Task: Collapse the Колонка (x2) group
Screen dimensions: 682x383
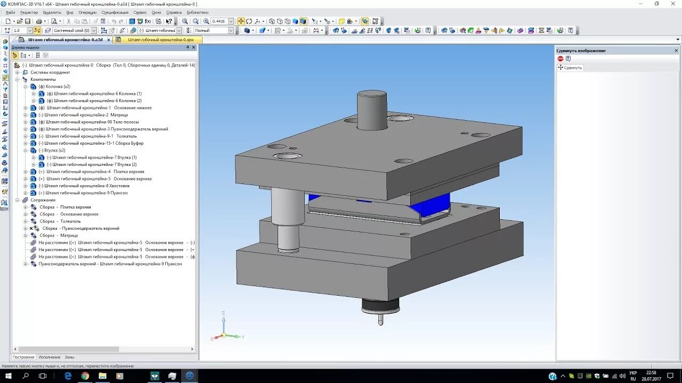Action: [x=25, y=86]
